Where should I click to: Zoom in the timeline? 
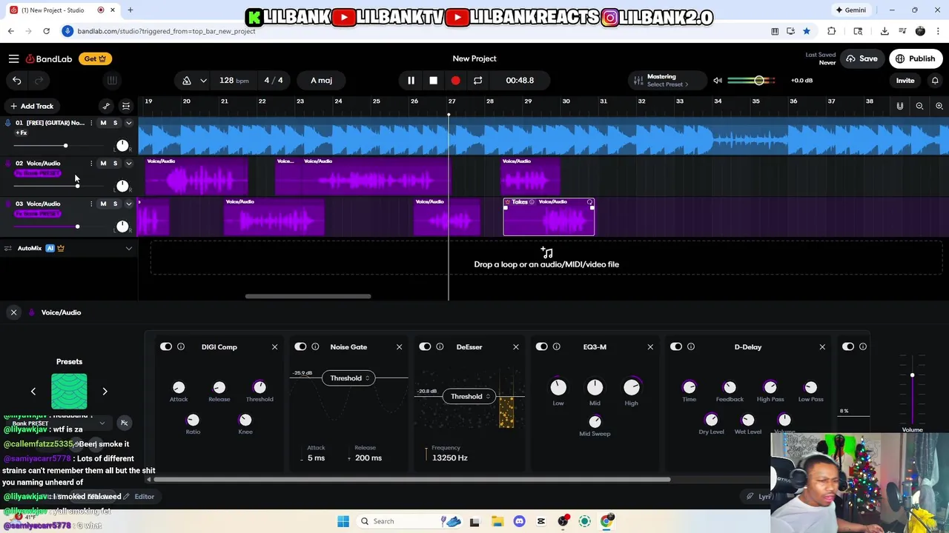click(939, 106)
